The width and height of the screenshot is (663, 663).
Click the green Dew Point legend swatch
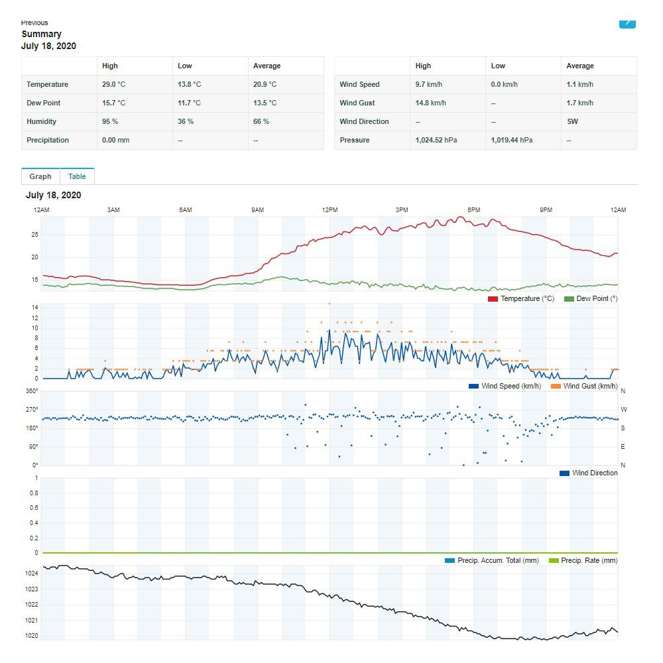point(569,299)
